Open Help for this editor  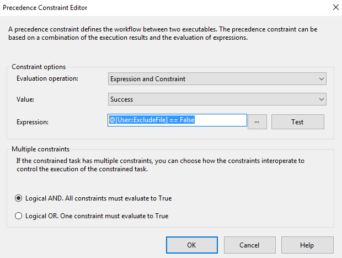pyautogui.click(x=307, y=245)
